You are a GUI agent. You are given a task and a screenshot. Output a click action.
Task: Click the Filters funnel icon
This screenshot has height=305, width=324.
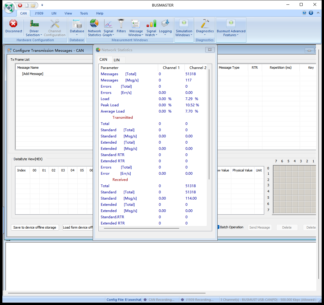click(121, 23)
